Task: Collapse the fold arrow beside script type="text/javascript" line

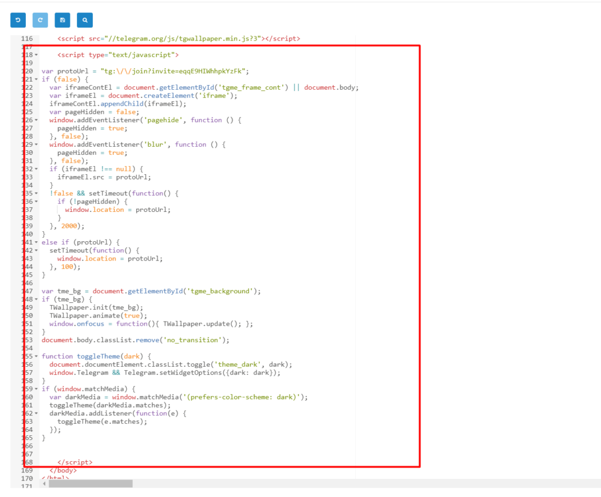Action: click(x=36, y=55)
